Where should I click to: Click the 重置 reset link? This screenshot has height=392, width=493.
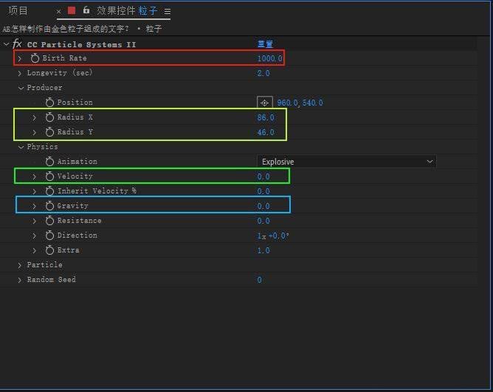[x=265, y=44]
